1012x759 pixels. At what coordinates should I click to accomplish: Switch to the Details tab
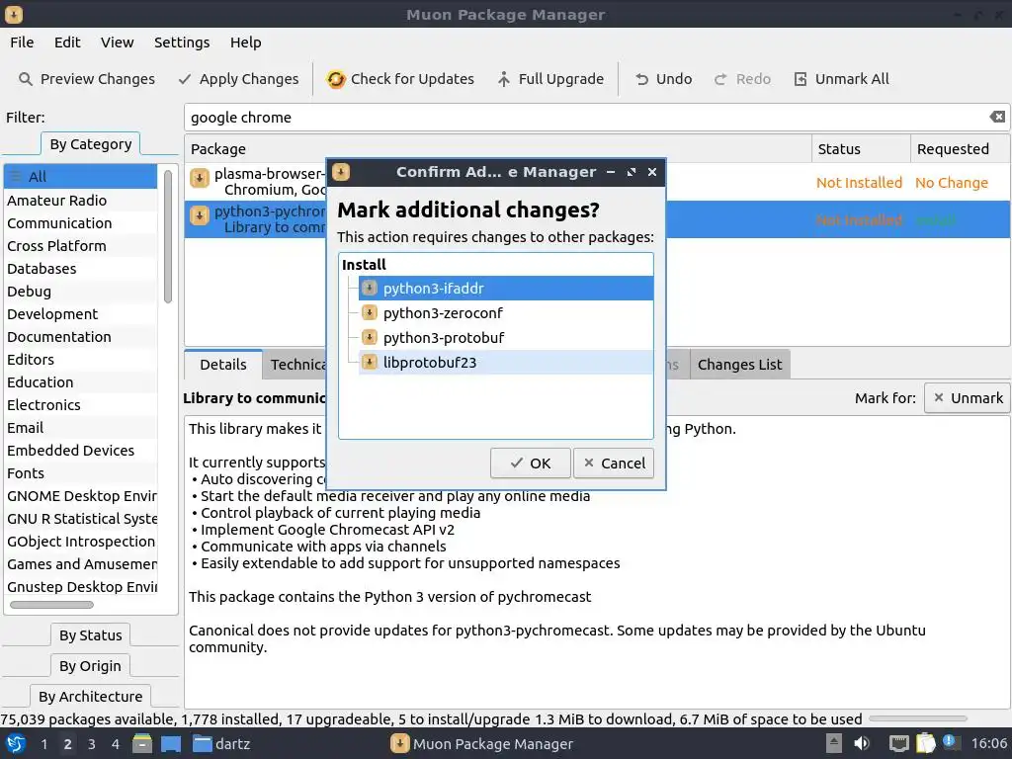223,365
